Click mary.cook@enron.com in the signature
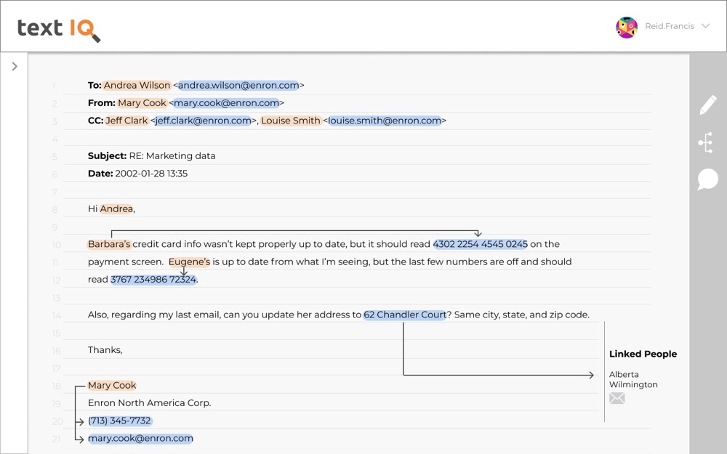Image resolution: width=727 pixels, height=454 pixels. (x=140, y=438)
